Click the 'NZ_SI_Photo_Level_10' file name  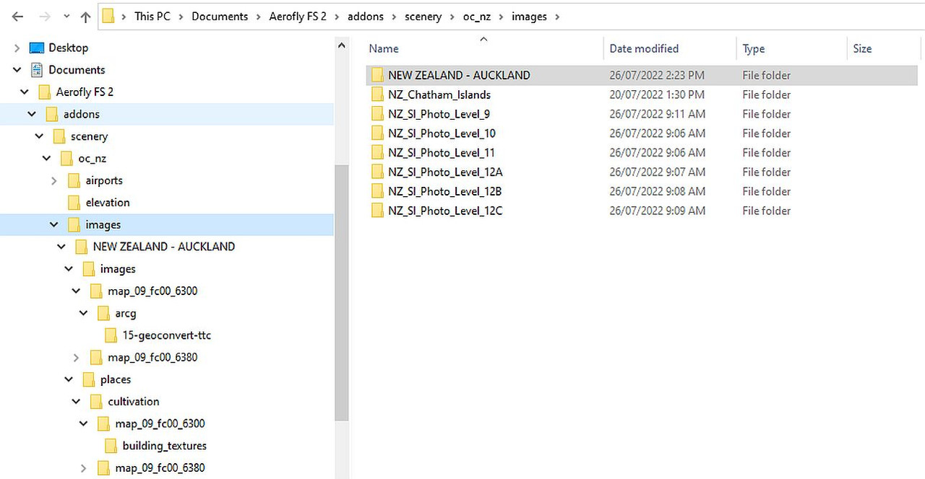tap(442, 133)
